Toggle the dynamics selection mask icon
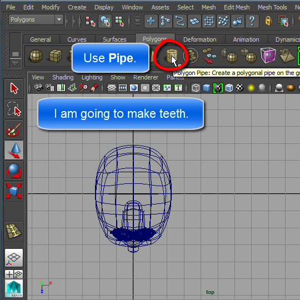This screenshot has height=300, width=300. pos(223,21)
